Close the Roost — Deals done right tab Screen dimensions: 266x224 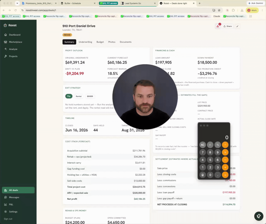tap(194, 3)
